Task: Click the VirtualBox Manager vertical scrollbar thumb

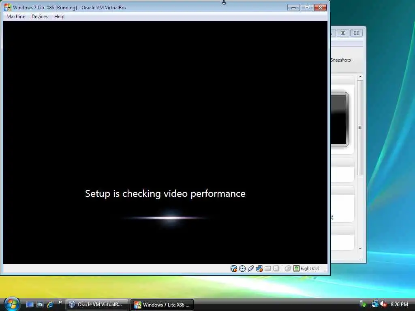Action: 360,128
